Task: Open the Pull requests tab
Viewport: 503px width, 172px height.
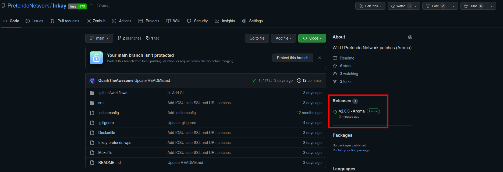Action: coord(65,21)
